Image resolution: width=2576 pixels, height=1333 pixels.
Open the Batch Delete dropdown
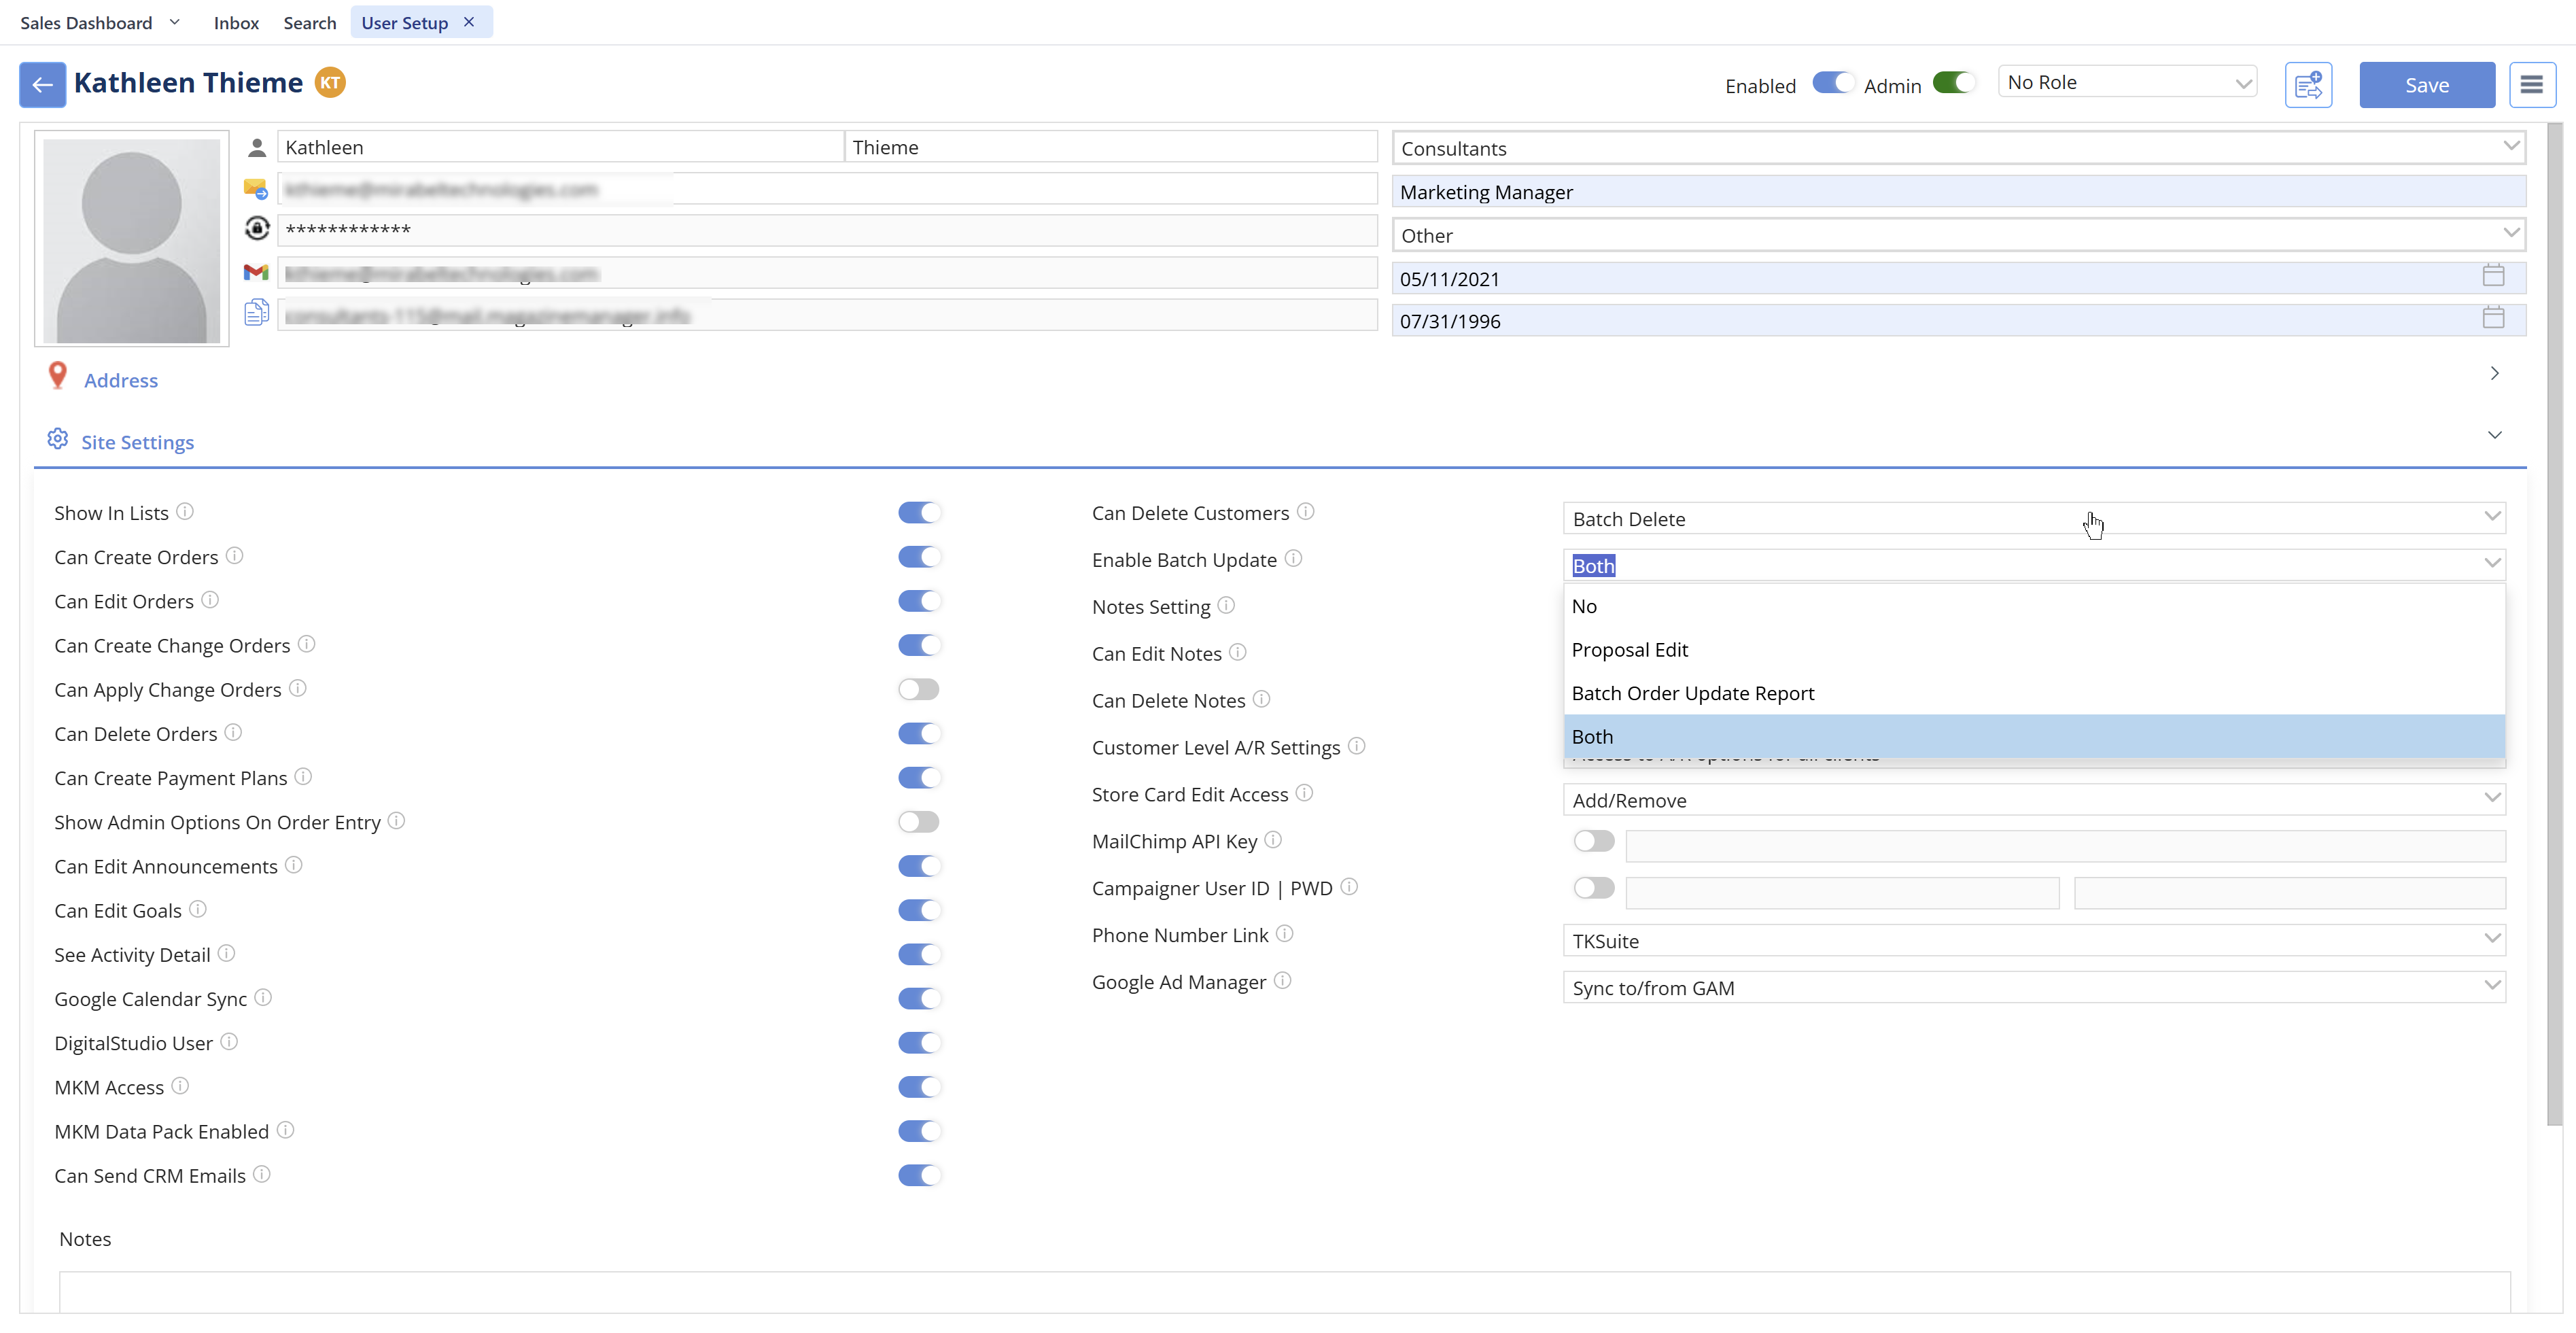[x=2034, y=519]
